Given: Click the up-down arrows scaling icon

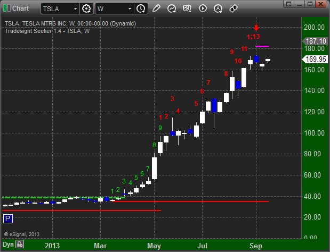Looking at the screenshot, I should (233, 9).
